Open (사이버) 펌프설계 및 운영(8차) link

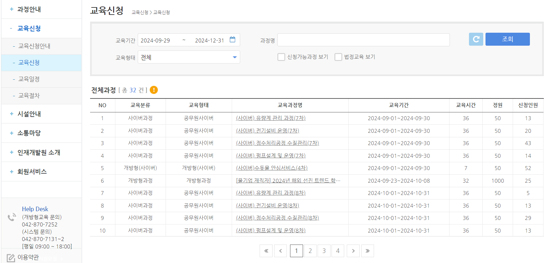pos(271,231)
